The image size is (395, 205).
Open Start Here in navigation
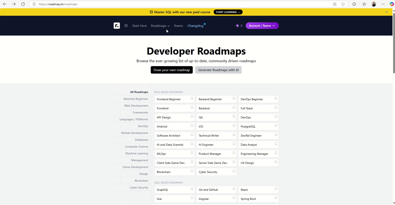click(139, 26)
